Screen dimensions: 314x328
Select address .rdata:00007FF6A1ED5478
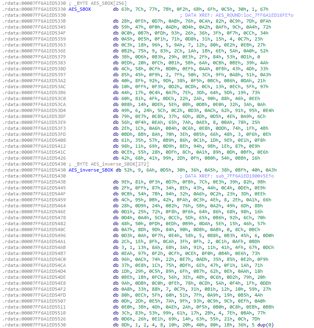tap(34, 218)
